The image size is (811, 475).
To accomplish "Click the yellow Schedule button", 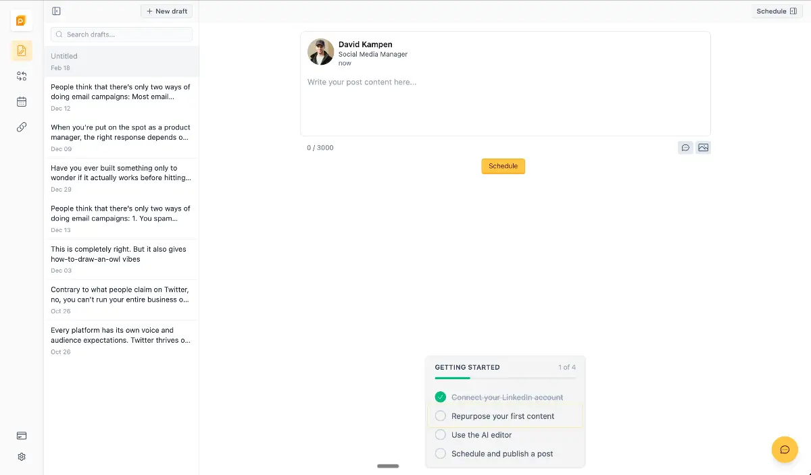I will [503, 166].
